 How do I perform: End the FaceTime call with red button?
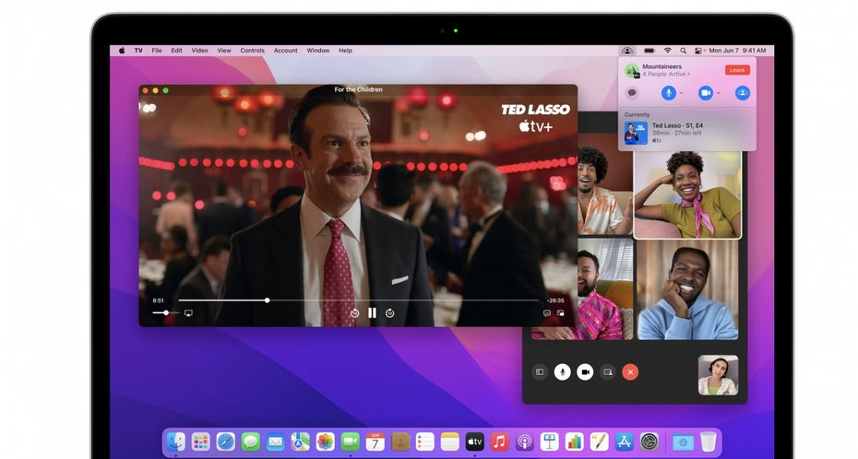click(630, 371)
